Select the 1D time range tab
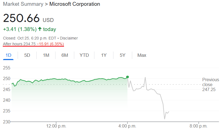This screenshot has height=130, width=223. click(x=8, y=55)
